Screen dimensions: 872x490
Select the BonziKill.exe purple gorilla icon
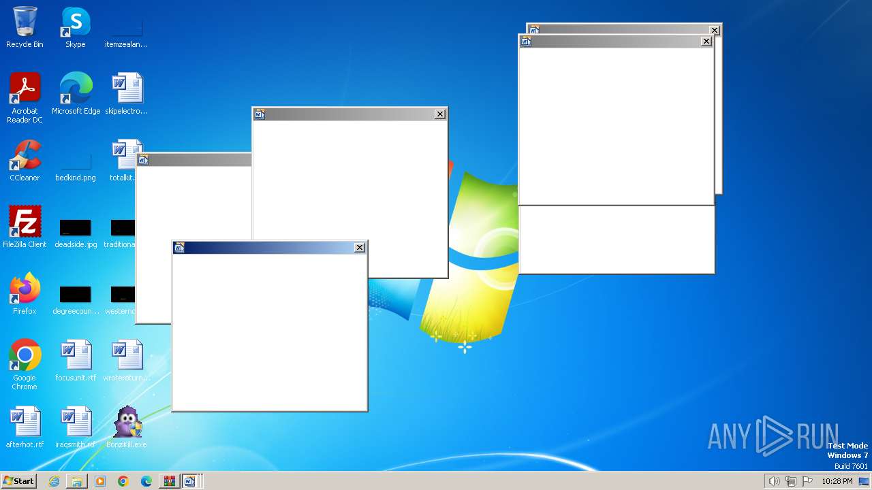(x=127, y=427)
